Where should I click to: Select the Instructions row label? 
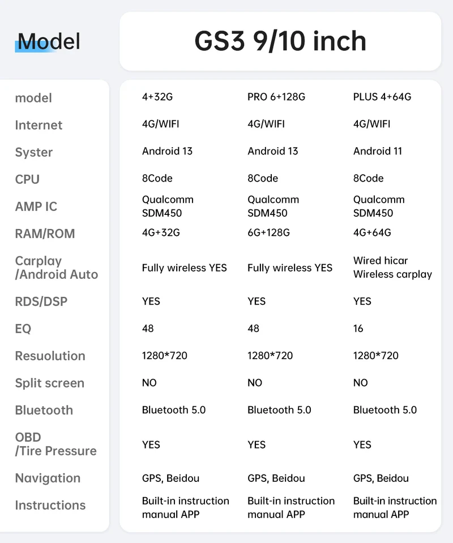pos(50,505)
